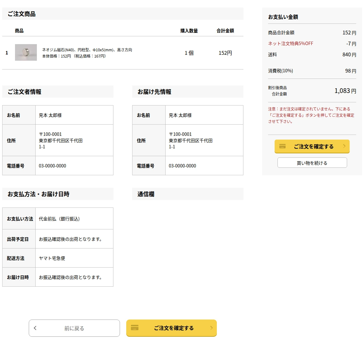
Task: Click the お支払方法・お届け日時 heading
Action: [38, 194]
